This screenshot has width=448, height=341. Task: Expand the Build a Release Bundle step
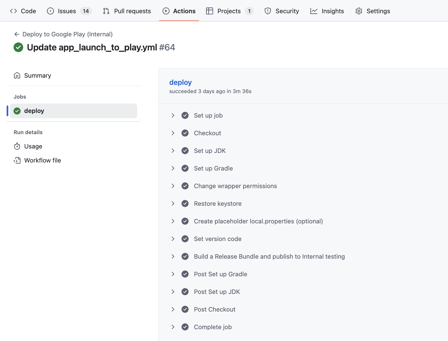tap(173, 256)
